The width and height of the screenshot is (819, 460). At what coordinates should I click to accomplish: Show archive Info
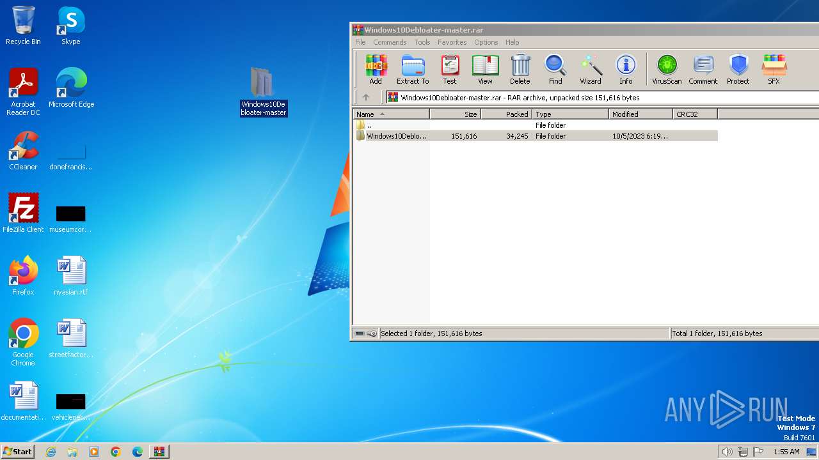pos(626,69)
